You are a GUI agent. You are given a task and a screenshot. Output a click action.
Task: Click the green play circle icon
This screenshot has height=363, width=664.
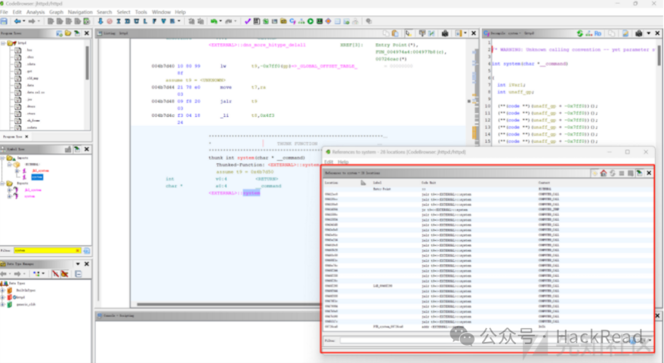(310, 21)
